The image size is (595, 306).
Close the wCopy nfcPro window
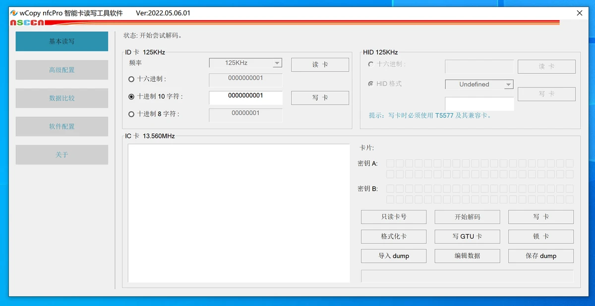tap(580, 13)
